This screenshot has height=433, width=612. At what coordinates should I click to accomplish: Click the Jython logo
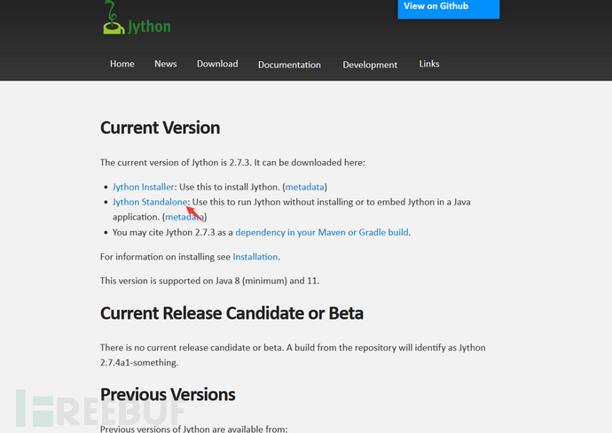point(137,18)
